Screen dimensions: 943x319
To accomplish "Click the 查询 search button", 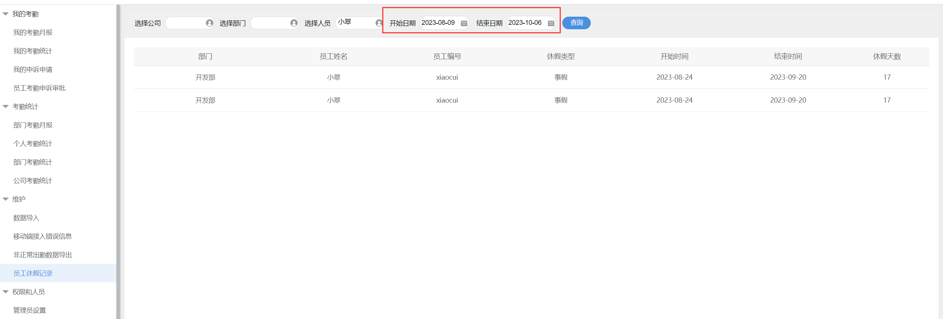I will pos(576,23).
